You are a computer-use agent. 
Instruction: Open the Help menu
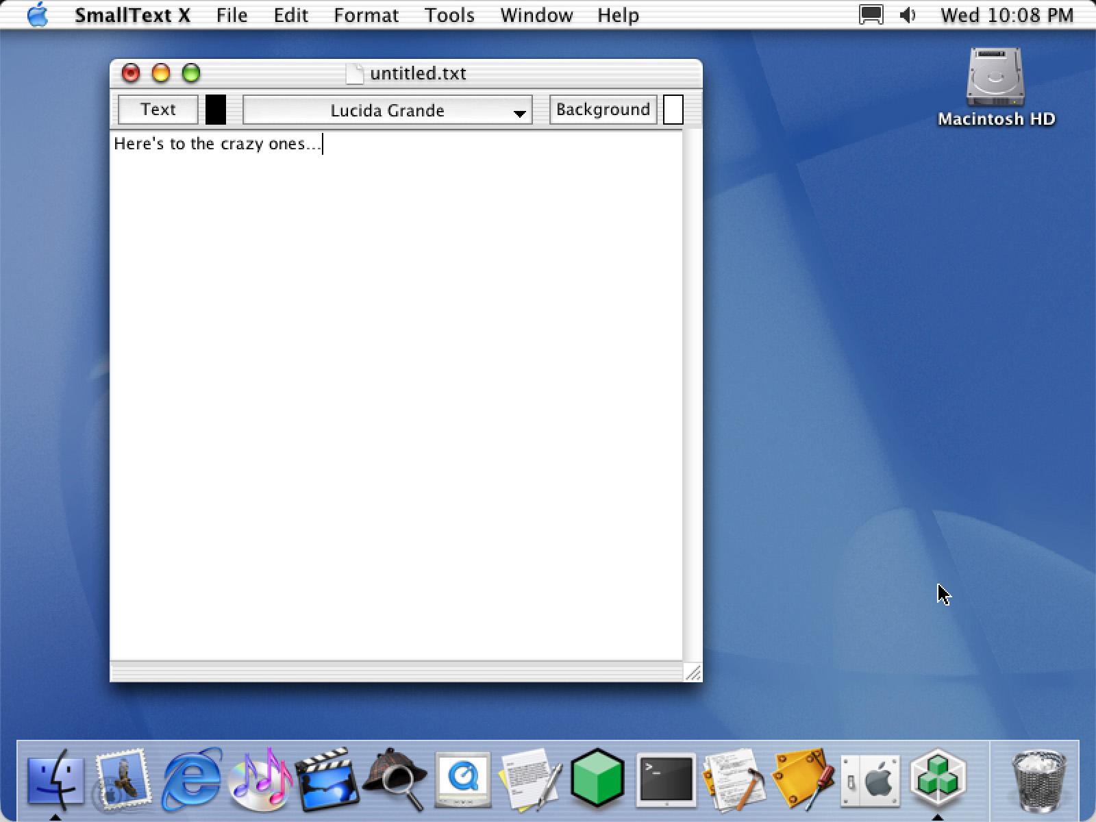[618, 15]
